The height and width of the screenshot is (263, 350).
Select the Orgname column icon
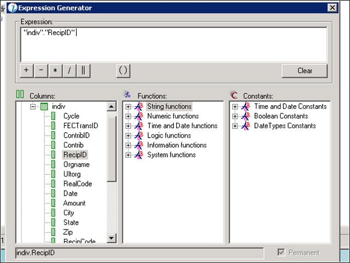54,164
